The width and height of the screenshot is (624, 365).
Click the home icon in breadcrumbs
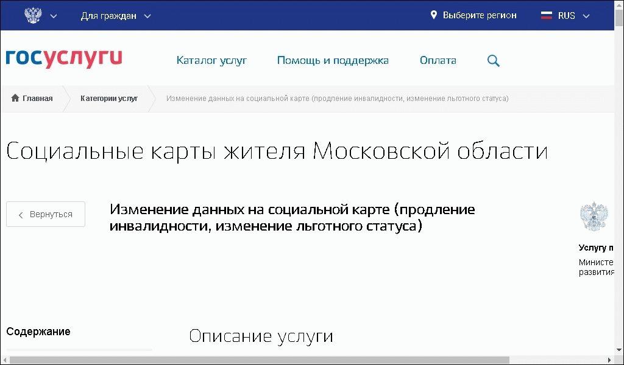click(x=15, y=98)
